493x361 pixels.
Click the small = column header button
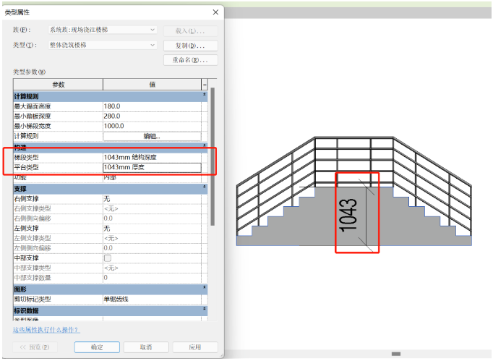205,85
